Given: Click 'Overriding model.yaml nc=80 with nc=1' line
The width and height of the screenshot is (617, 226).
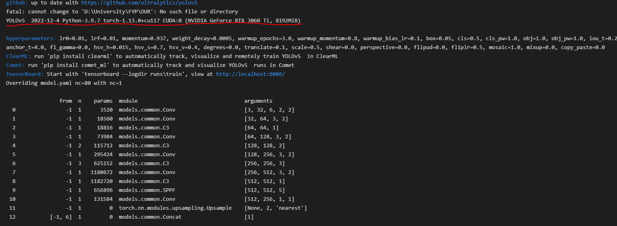Looking at the screenshot, I should point(64,83).
